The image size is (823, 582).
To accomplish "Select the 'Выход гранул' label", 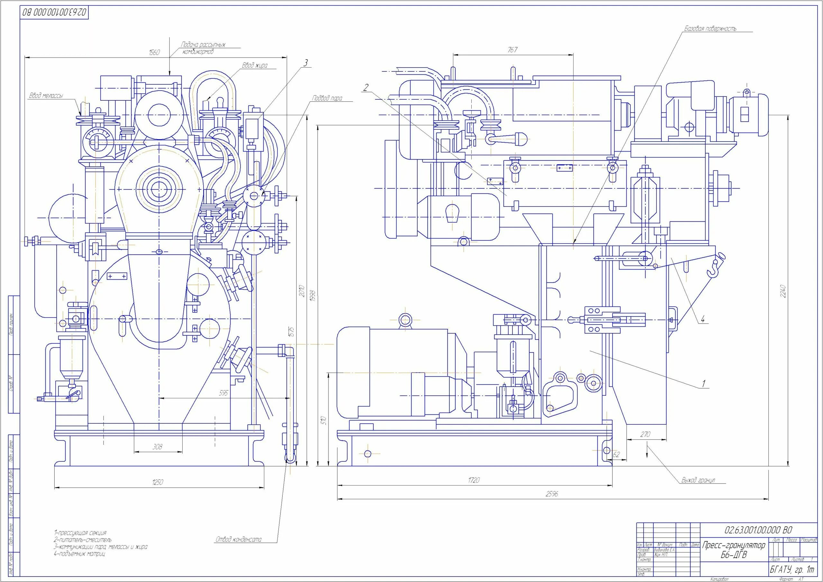I will [698, 480].
